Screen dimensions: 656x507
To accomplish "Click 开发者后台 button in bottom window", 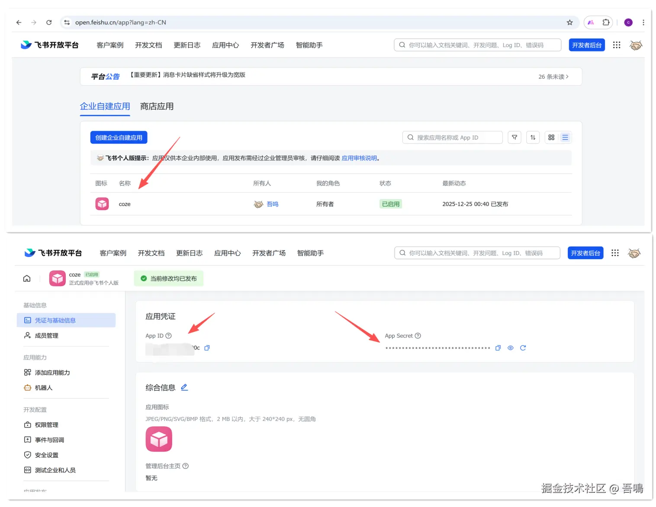I will (585, 253).
